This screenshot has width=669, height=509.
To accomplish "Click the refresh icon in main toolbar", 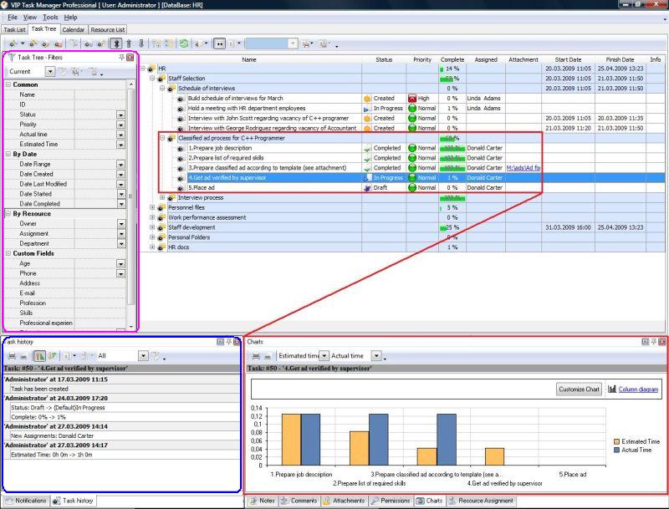I will [183, 43].
